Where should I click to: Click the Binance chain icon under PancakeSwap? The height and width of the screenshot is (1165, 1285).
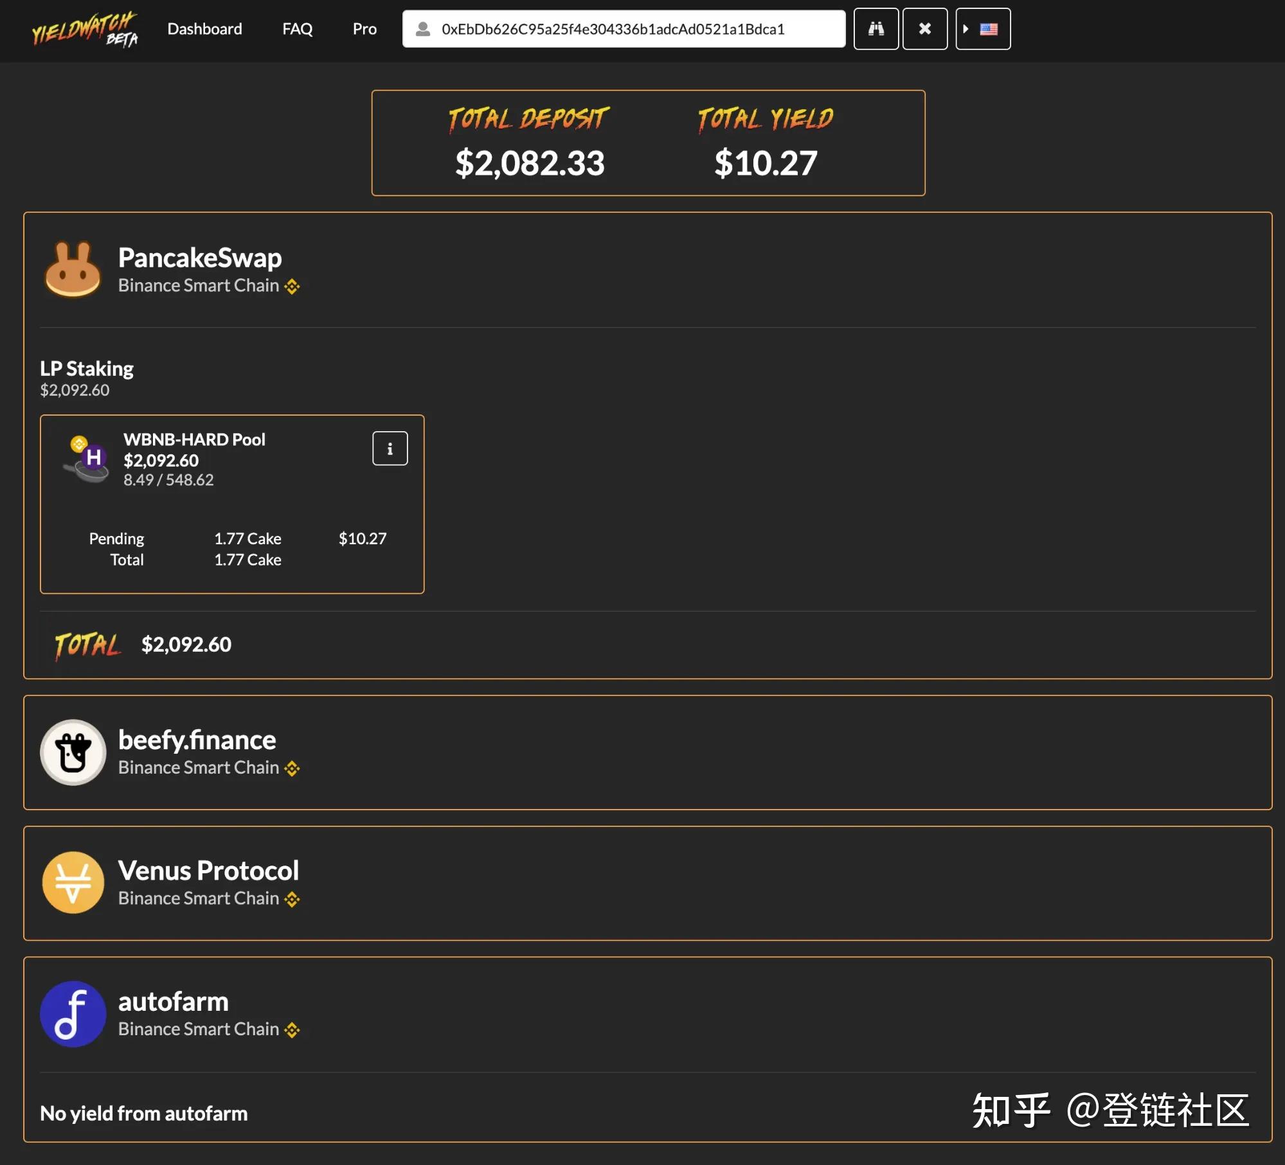(292, 287)
